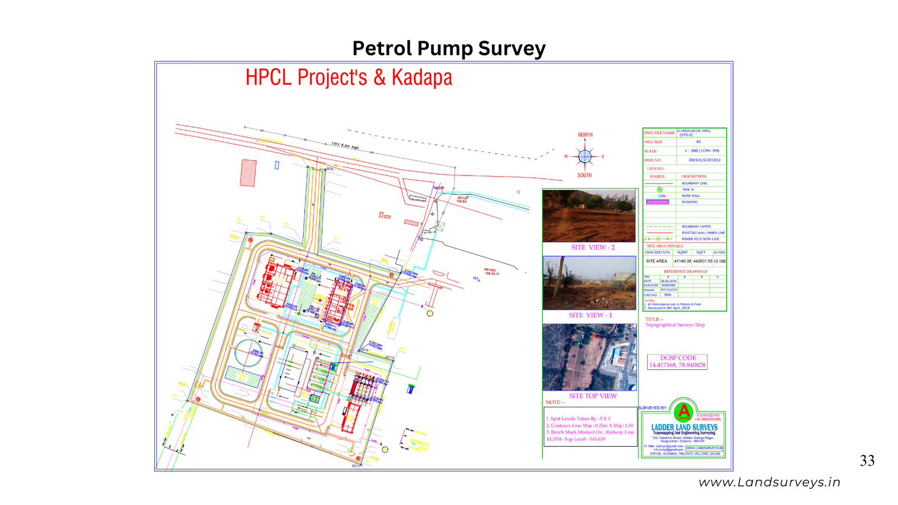Click the surveyed date '06-04-2019' cell
This screenshot has width=898, height=505.
pos(668,281)
